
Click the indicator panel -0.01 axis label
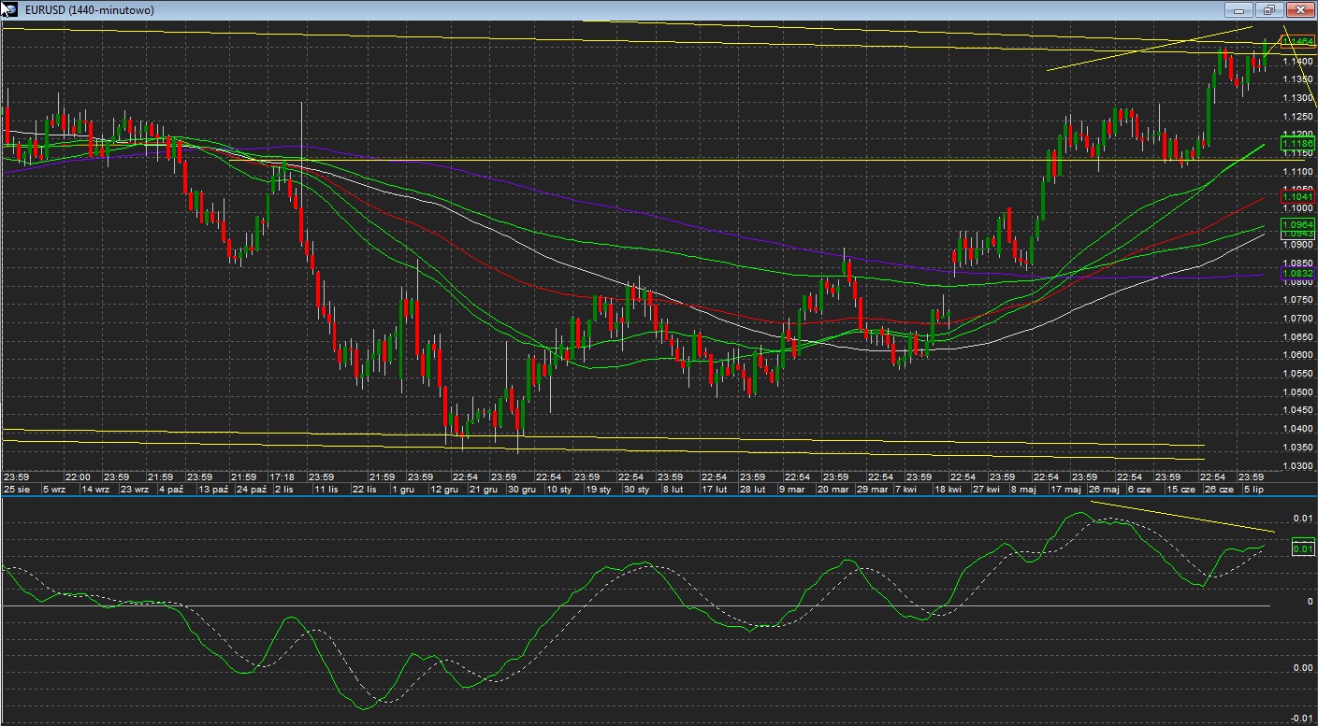[1301, 719]
